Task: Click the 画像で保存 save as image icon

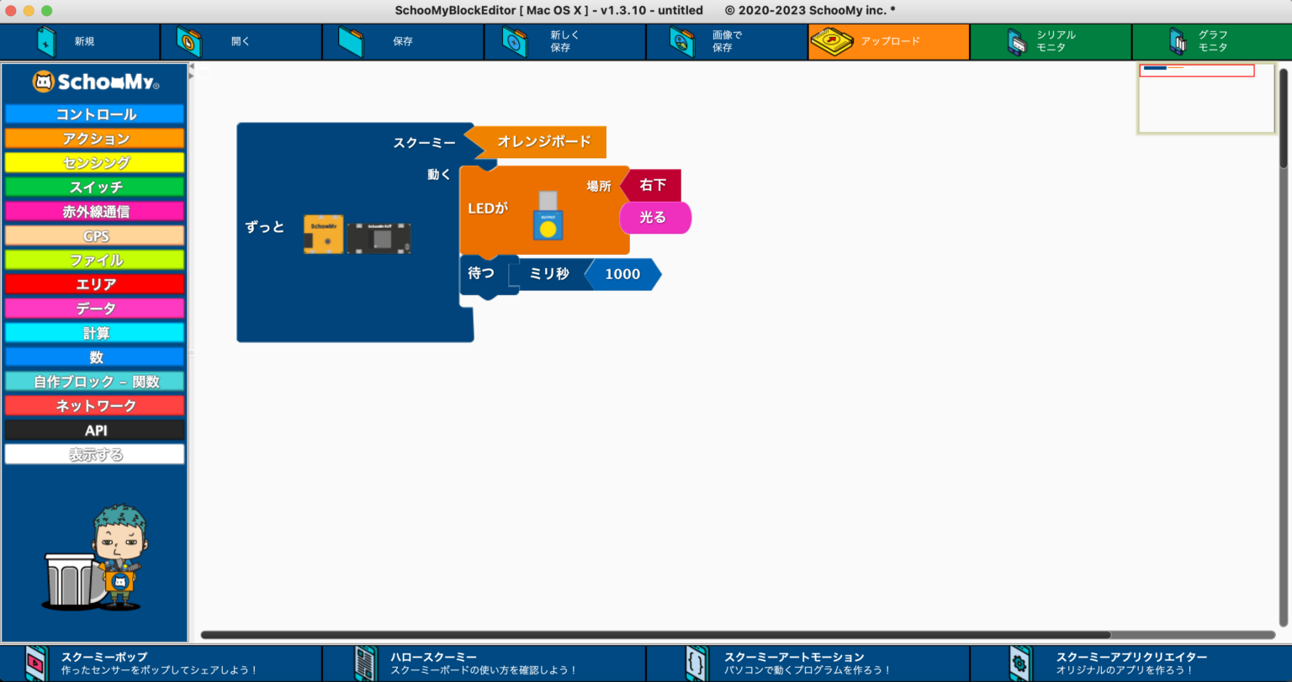Action: [x=681, y=41]
